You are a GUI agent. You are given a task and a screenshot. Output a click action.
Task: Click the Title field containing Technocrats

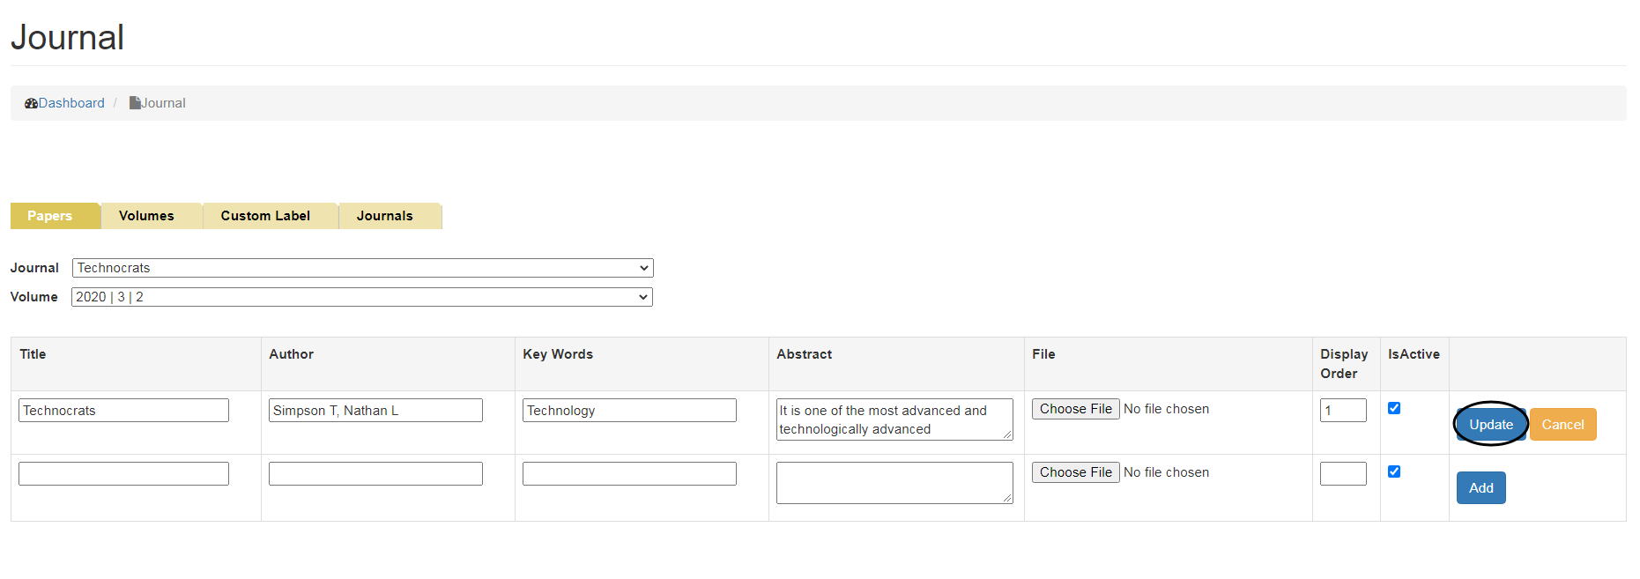click(123, 411)
